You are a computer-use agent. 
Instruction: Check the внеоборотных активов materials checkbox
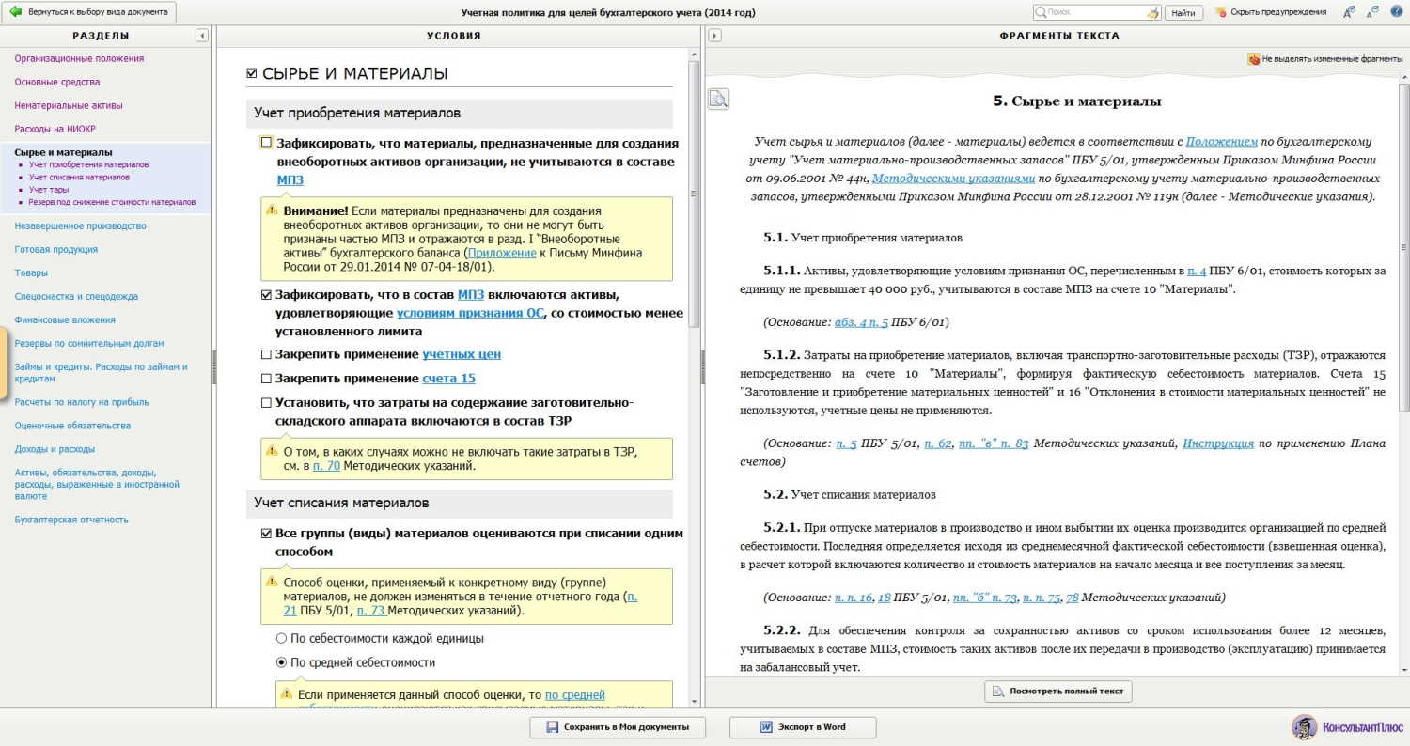[x=266, y=143]
